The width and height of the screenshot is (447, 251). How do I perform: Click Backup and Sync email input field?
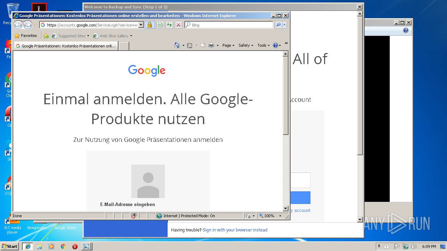(300, 181)
